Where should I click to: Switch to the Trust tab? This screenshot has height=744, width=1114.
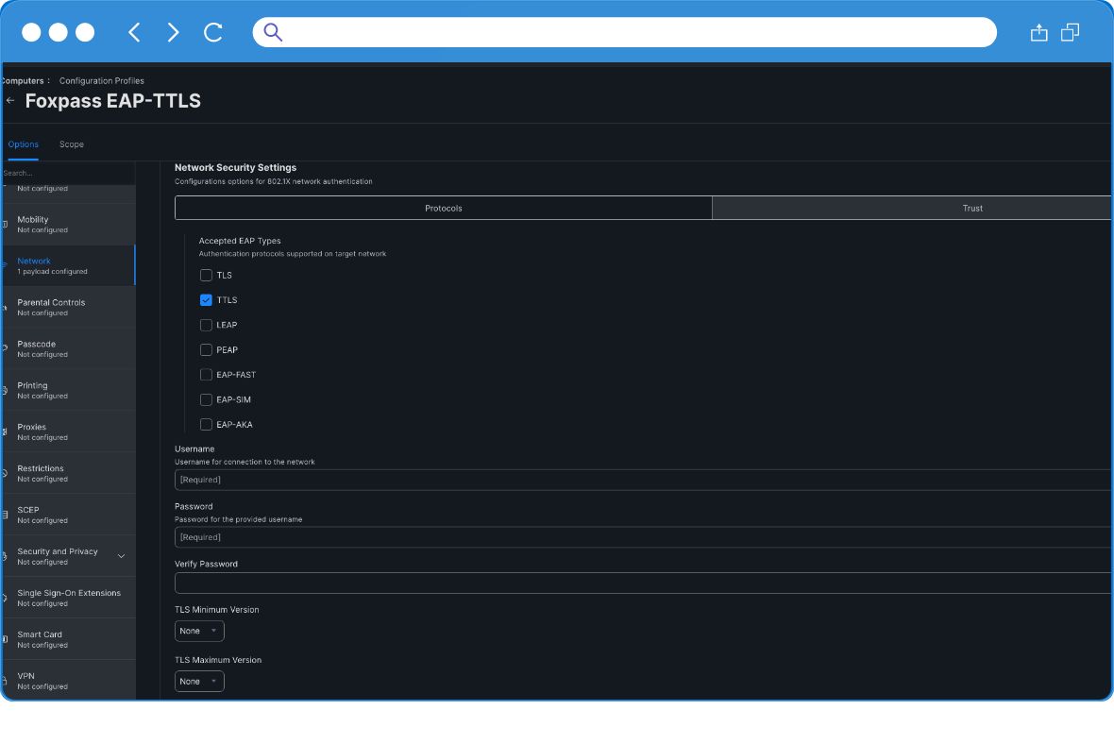click(973, 208)
